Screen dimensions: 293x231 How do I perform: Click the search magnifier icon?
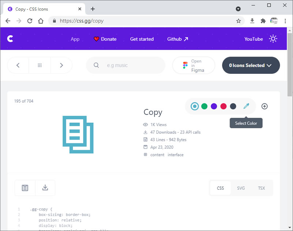(x=96, y=65)
